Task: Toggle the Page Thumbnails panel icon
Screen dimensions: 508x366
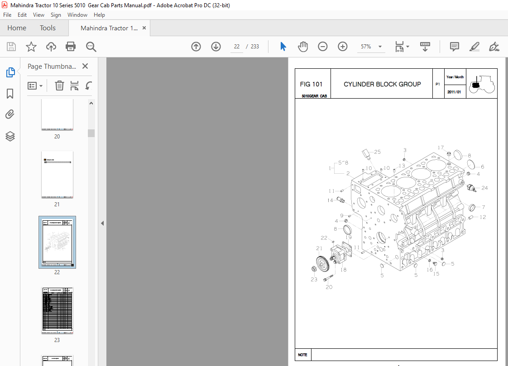Action: tap(10, 72)
